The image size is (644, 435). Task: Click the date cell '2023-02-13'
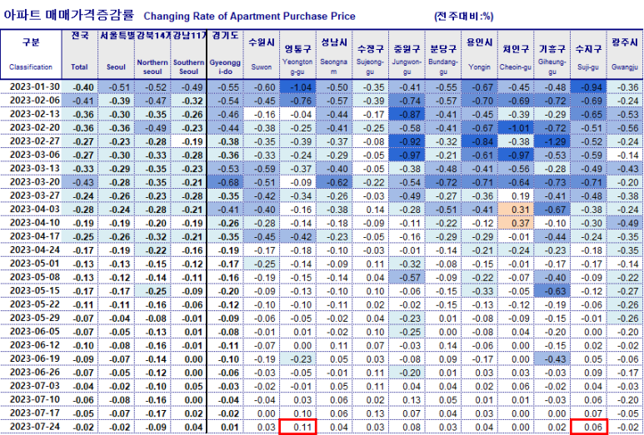tap(31, 114)
